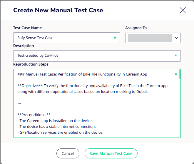Close the Create New Manual Test Case dialog
Viewport: 194px width, 164px height.
(183, 10)
